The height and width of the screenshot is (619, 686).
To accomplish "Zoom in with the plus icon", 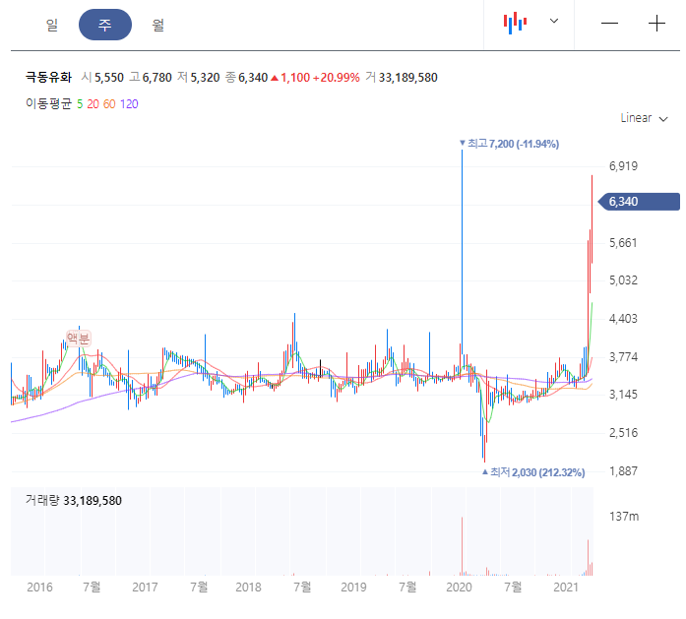I will pos(656,24).
